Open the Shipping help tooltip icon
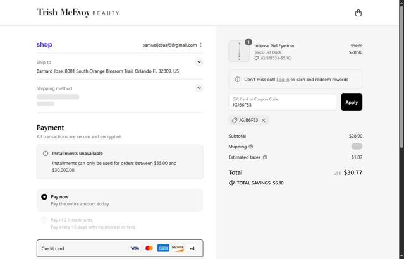 [x=251, y=147]
